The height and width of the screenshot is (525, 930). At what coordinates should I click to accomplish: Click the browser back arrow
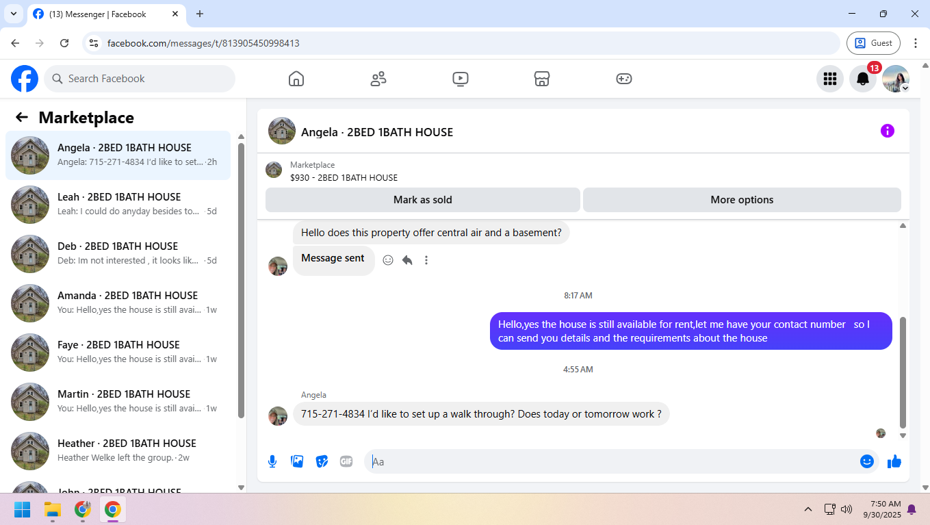tap(16, 43)
